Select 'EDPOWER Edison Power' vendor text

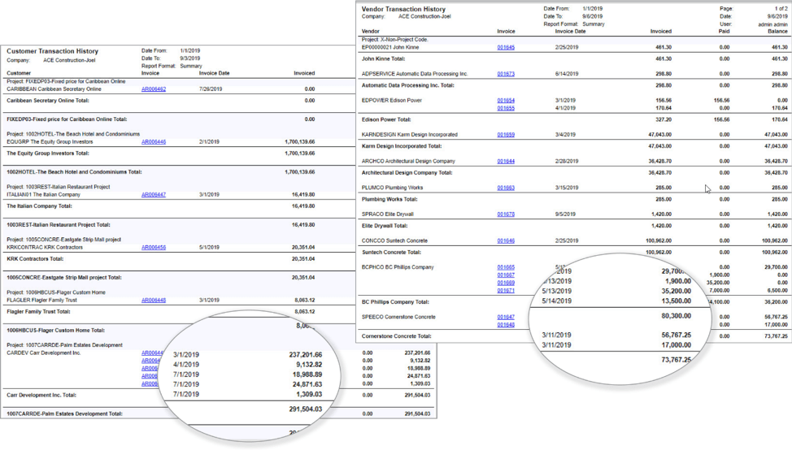click(391, 101)
